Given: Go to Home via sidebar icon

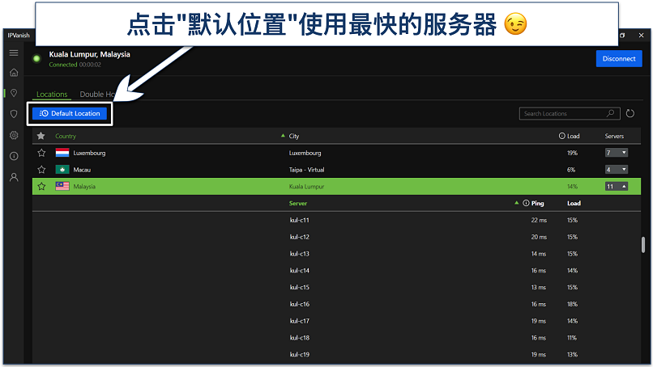Looking at the screenshot, I should (x=14, y=73).
